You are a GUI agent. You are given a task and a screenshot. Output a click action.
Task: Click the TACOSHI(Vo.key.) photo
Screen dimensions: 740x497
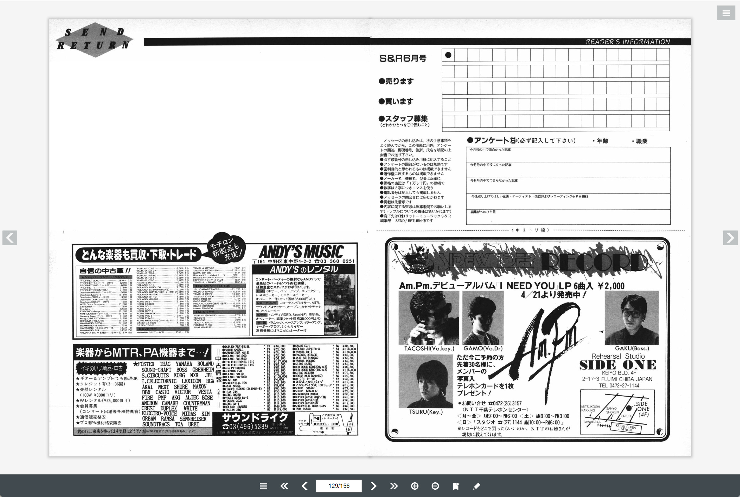point(429,317)
